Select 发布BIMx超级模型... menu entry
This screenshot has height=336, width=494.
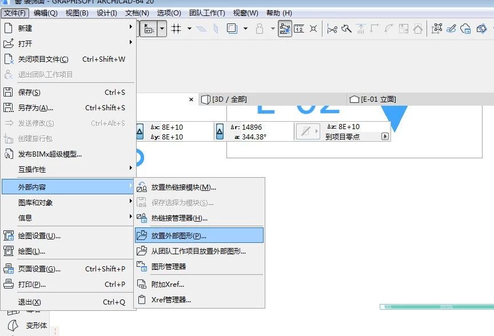pyautogui.click(x=69, y=154)
